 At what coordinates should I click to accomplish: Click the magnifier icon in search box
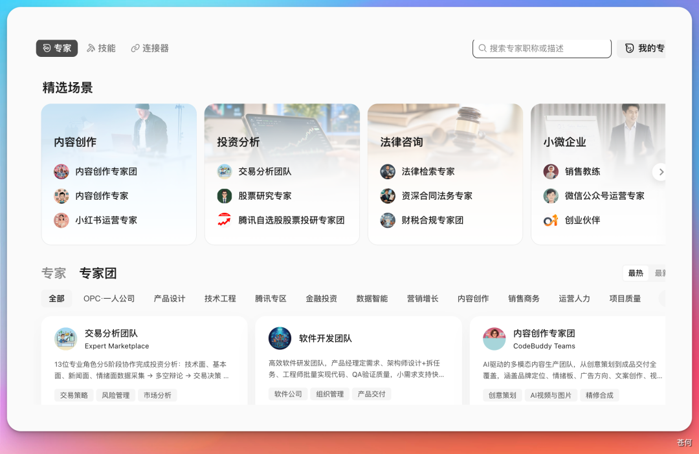tap(482, 48)
